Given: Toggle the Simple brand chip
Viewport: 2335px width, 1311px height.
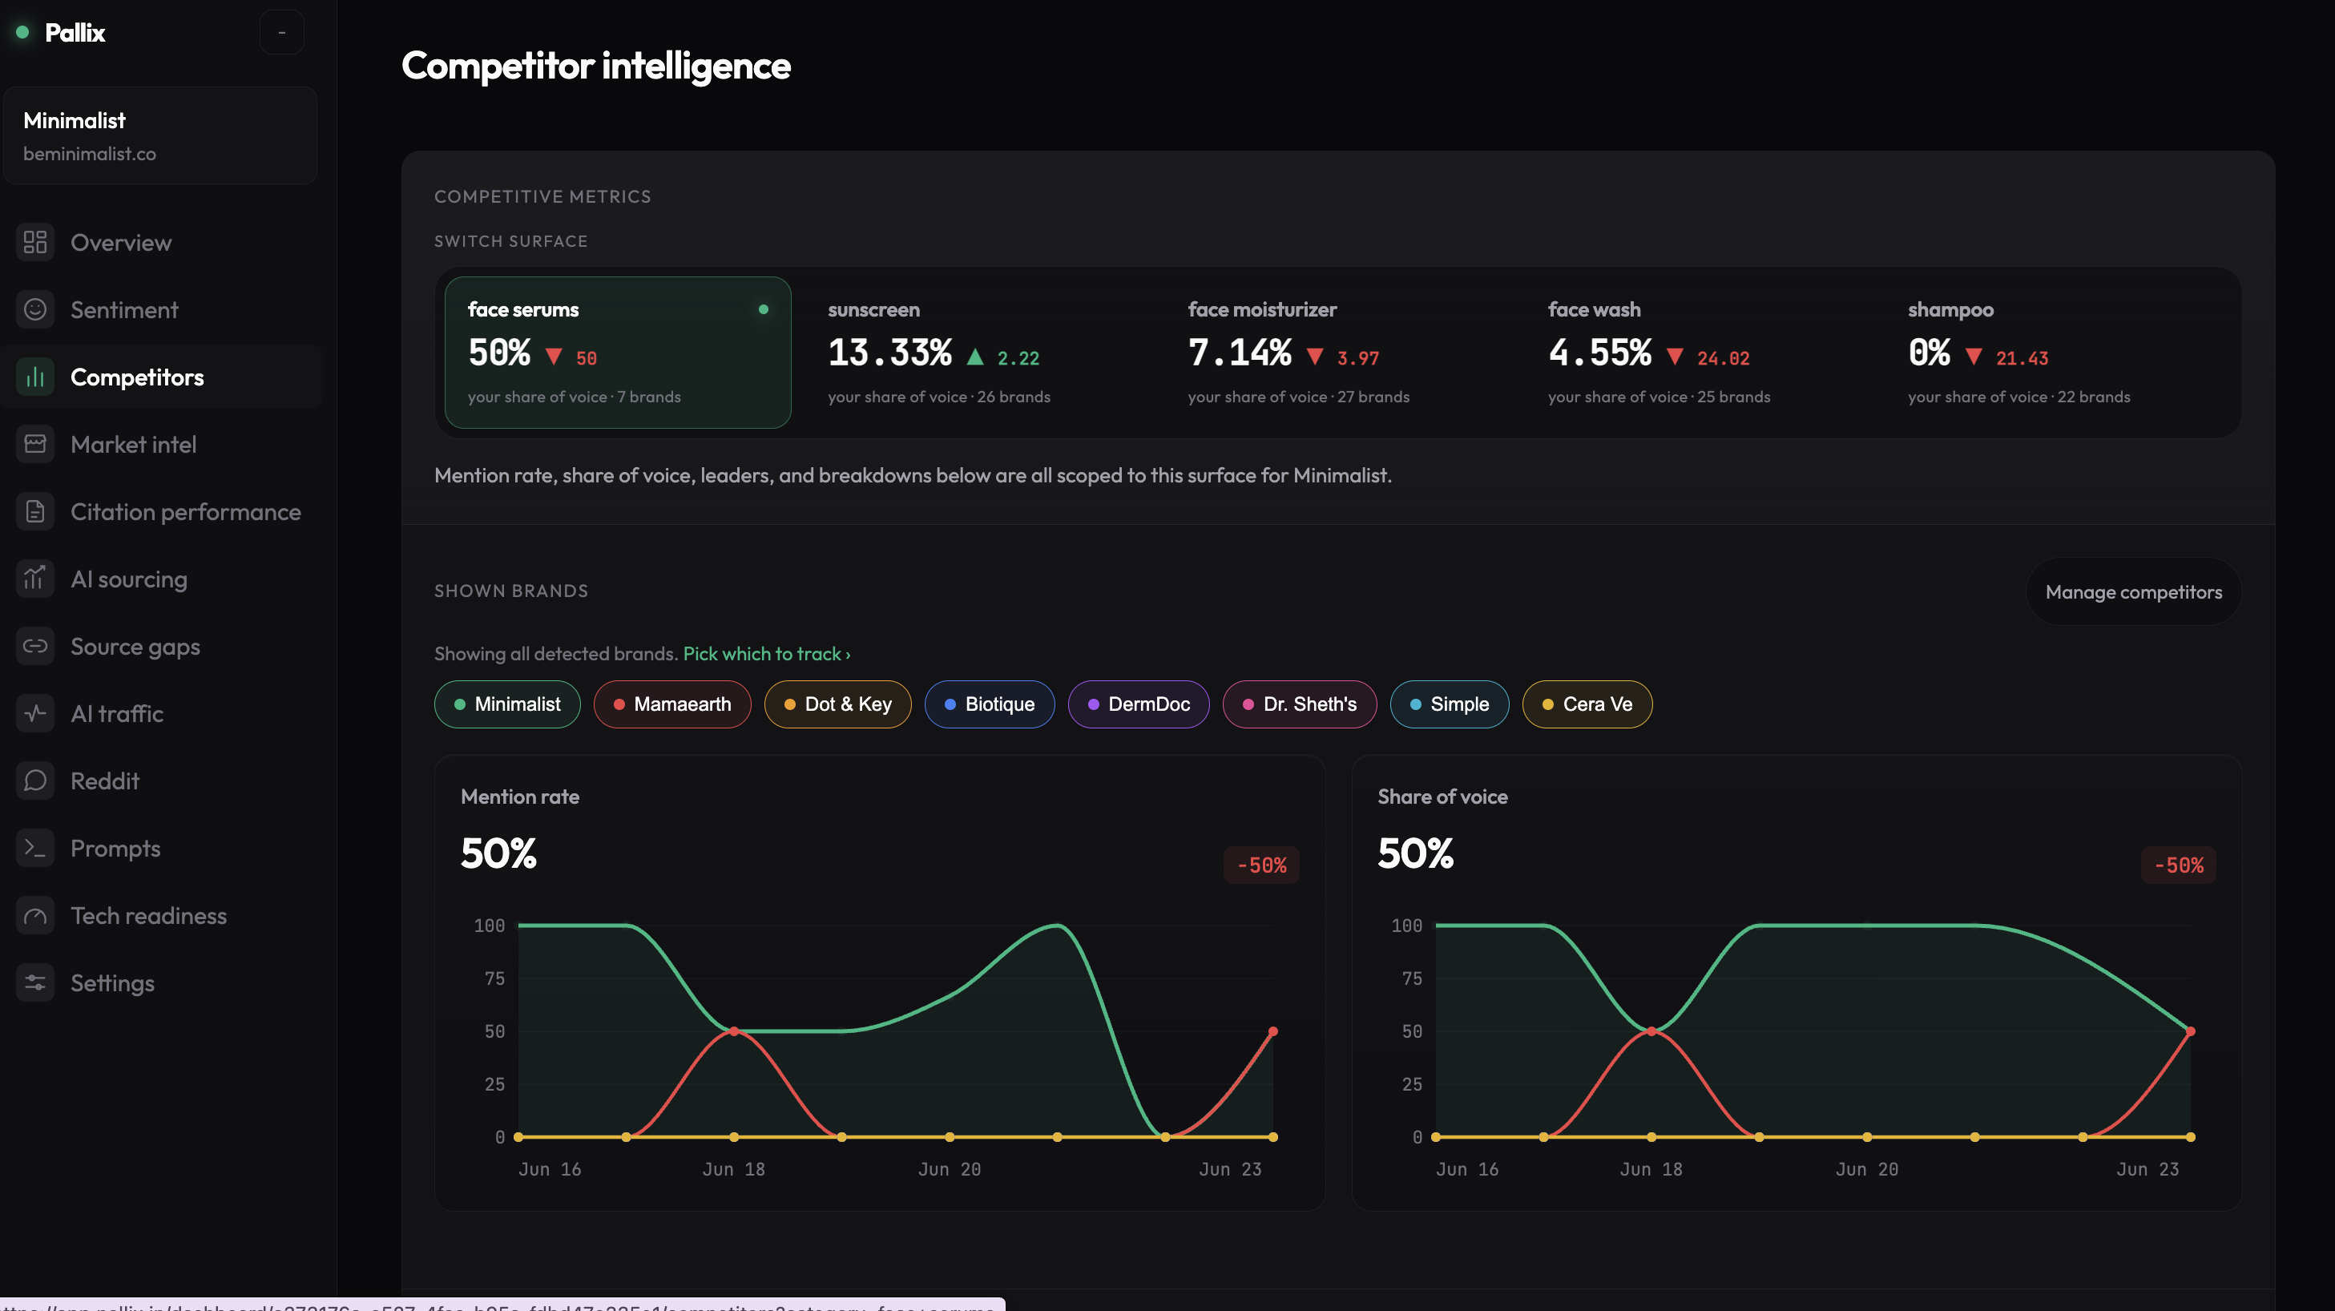Looking at the screenshot, I should click(1449, 704).
